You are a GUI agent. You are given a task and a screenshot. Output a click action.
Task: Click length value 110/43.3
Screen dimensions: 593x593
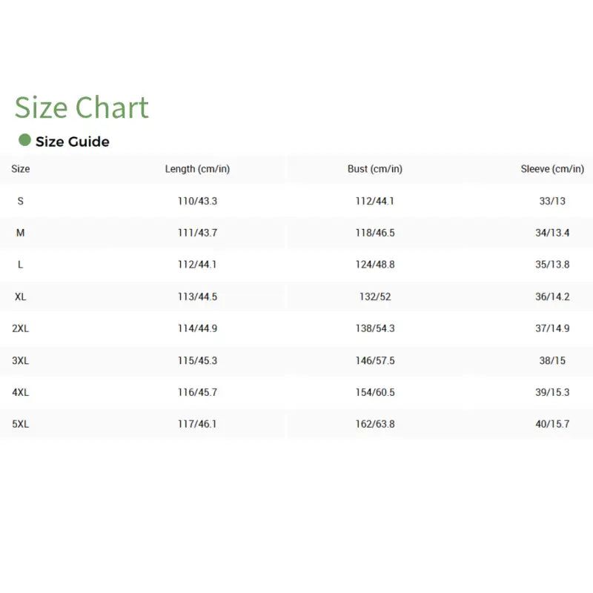[197, 201]
